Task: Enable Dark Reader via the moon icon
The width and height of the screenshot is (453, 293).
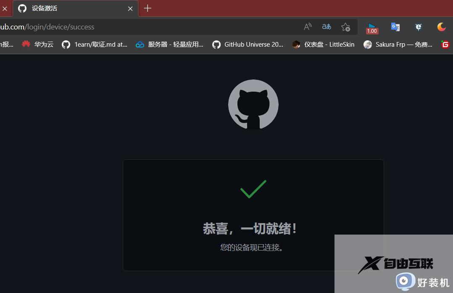Action: point(441,26)
